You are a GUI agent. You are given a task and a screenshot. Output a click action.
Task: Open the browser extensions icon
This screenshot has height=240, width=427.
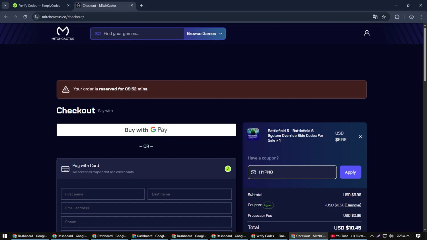pyautogui.click(x=397, y=17)
